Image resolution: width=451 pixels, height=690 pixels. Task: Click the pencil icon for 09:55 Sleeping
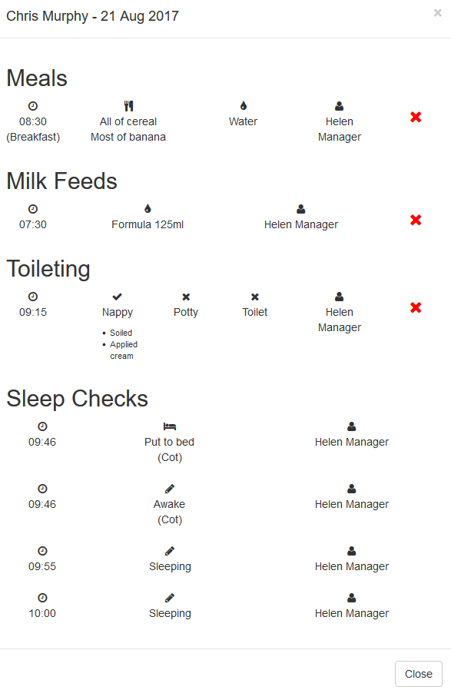point(169,551)
